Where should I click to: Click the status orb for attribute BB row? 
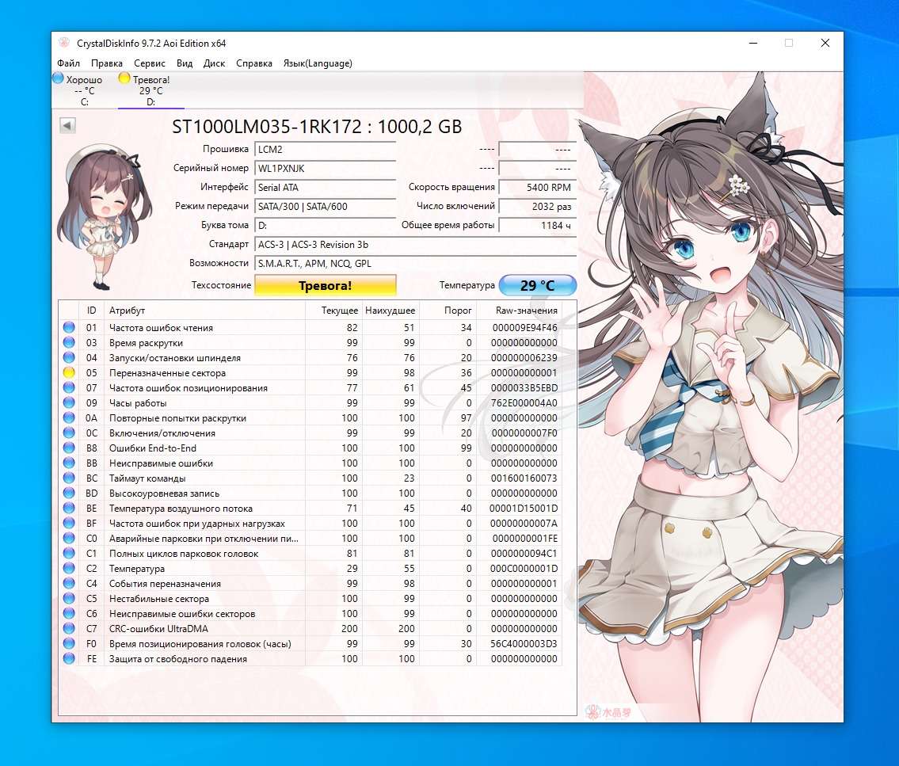69,463
